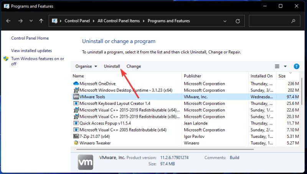This screenshot has height=174, width=307.
Task: Click Jean Lalonde publisher cell
Action: point(196,123)
